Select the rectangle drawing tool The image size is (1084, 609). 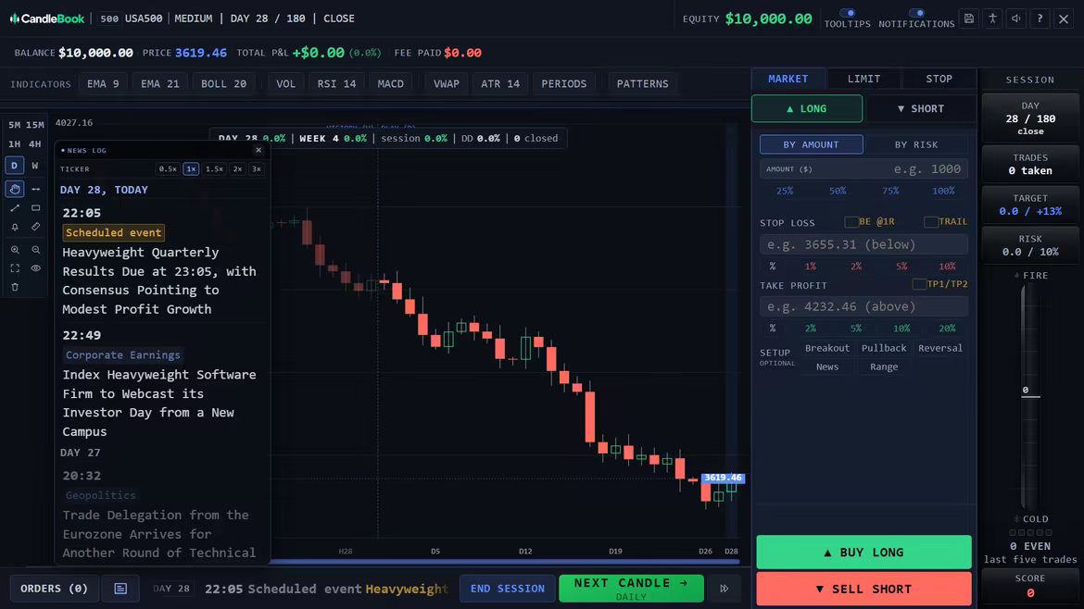coord(36,208)
